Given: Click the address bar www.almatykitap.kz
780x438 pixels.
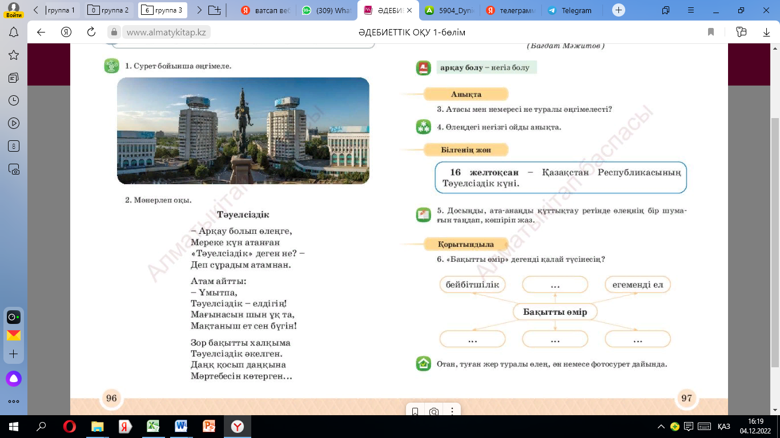Looking at the screenshot, I should click(x=166, y=33).
